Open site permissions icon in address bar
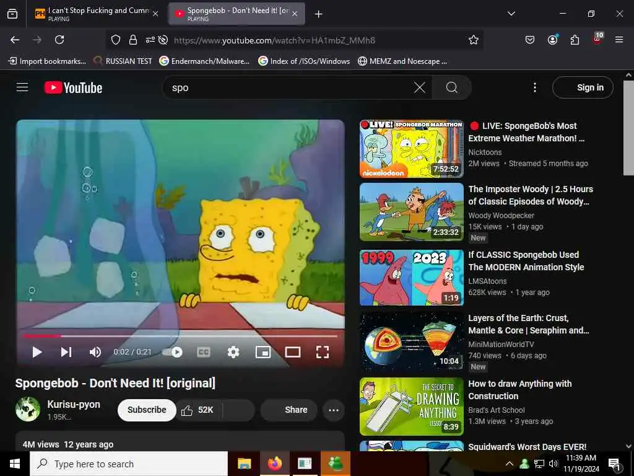 150,40
